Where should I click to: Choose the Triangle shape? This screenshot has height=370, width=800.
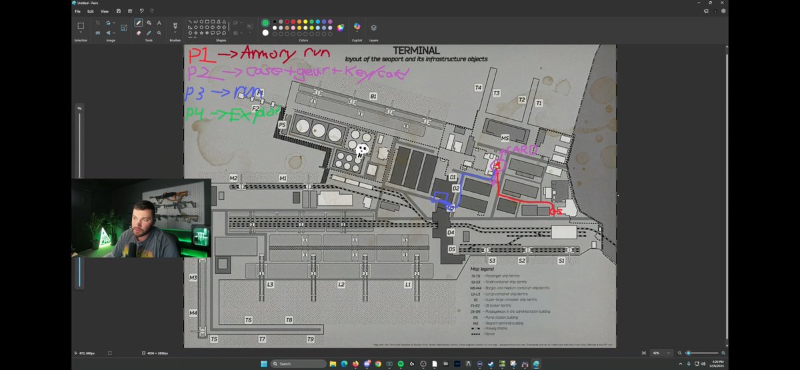(224, 21)
